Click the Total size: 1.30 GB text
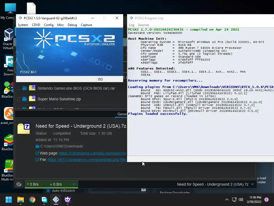This screenshot has width=274, height=206. click(96, 134)
